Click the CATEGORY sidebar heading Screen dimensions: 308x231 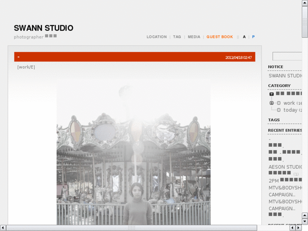279,86
